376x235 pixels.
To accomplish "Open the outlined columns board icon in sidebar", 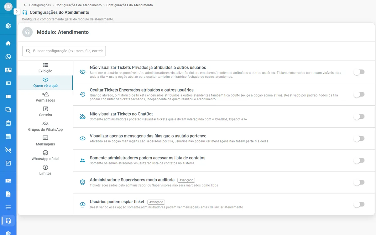I will 8,83.
